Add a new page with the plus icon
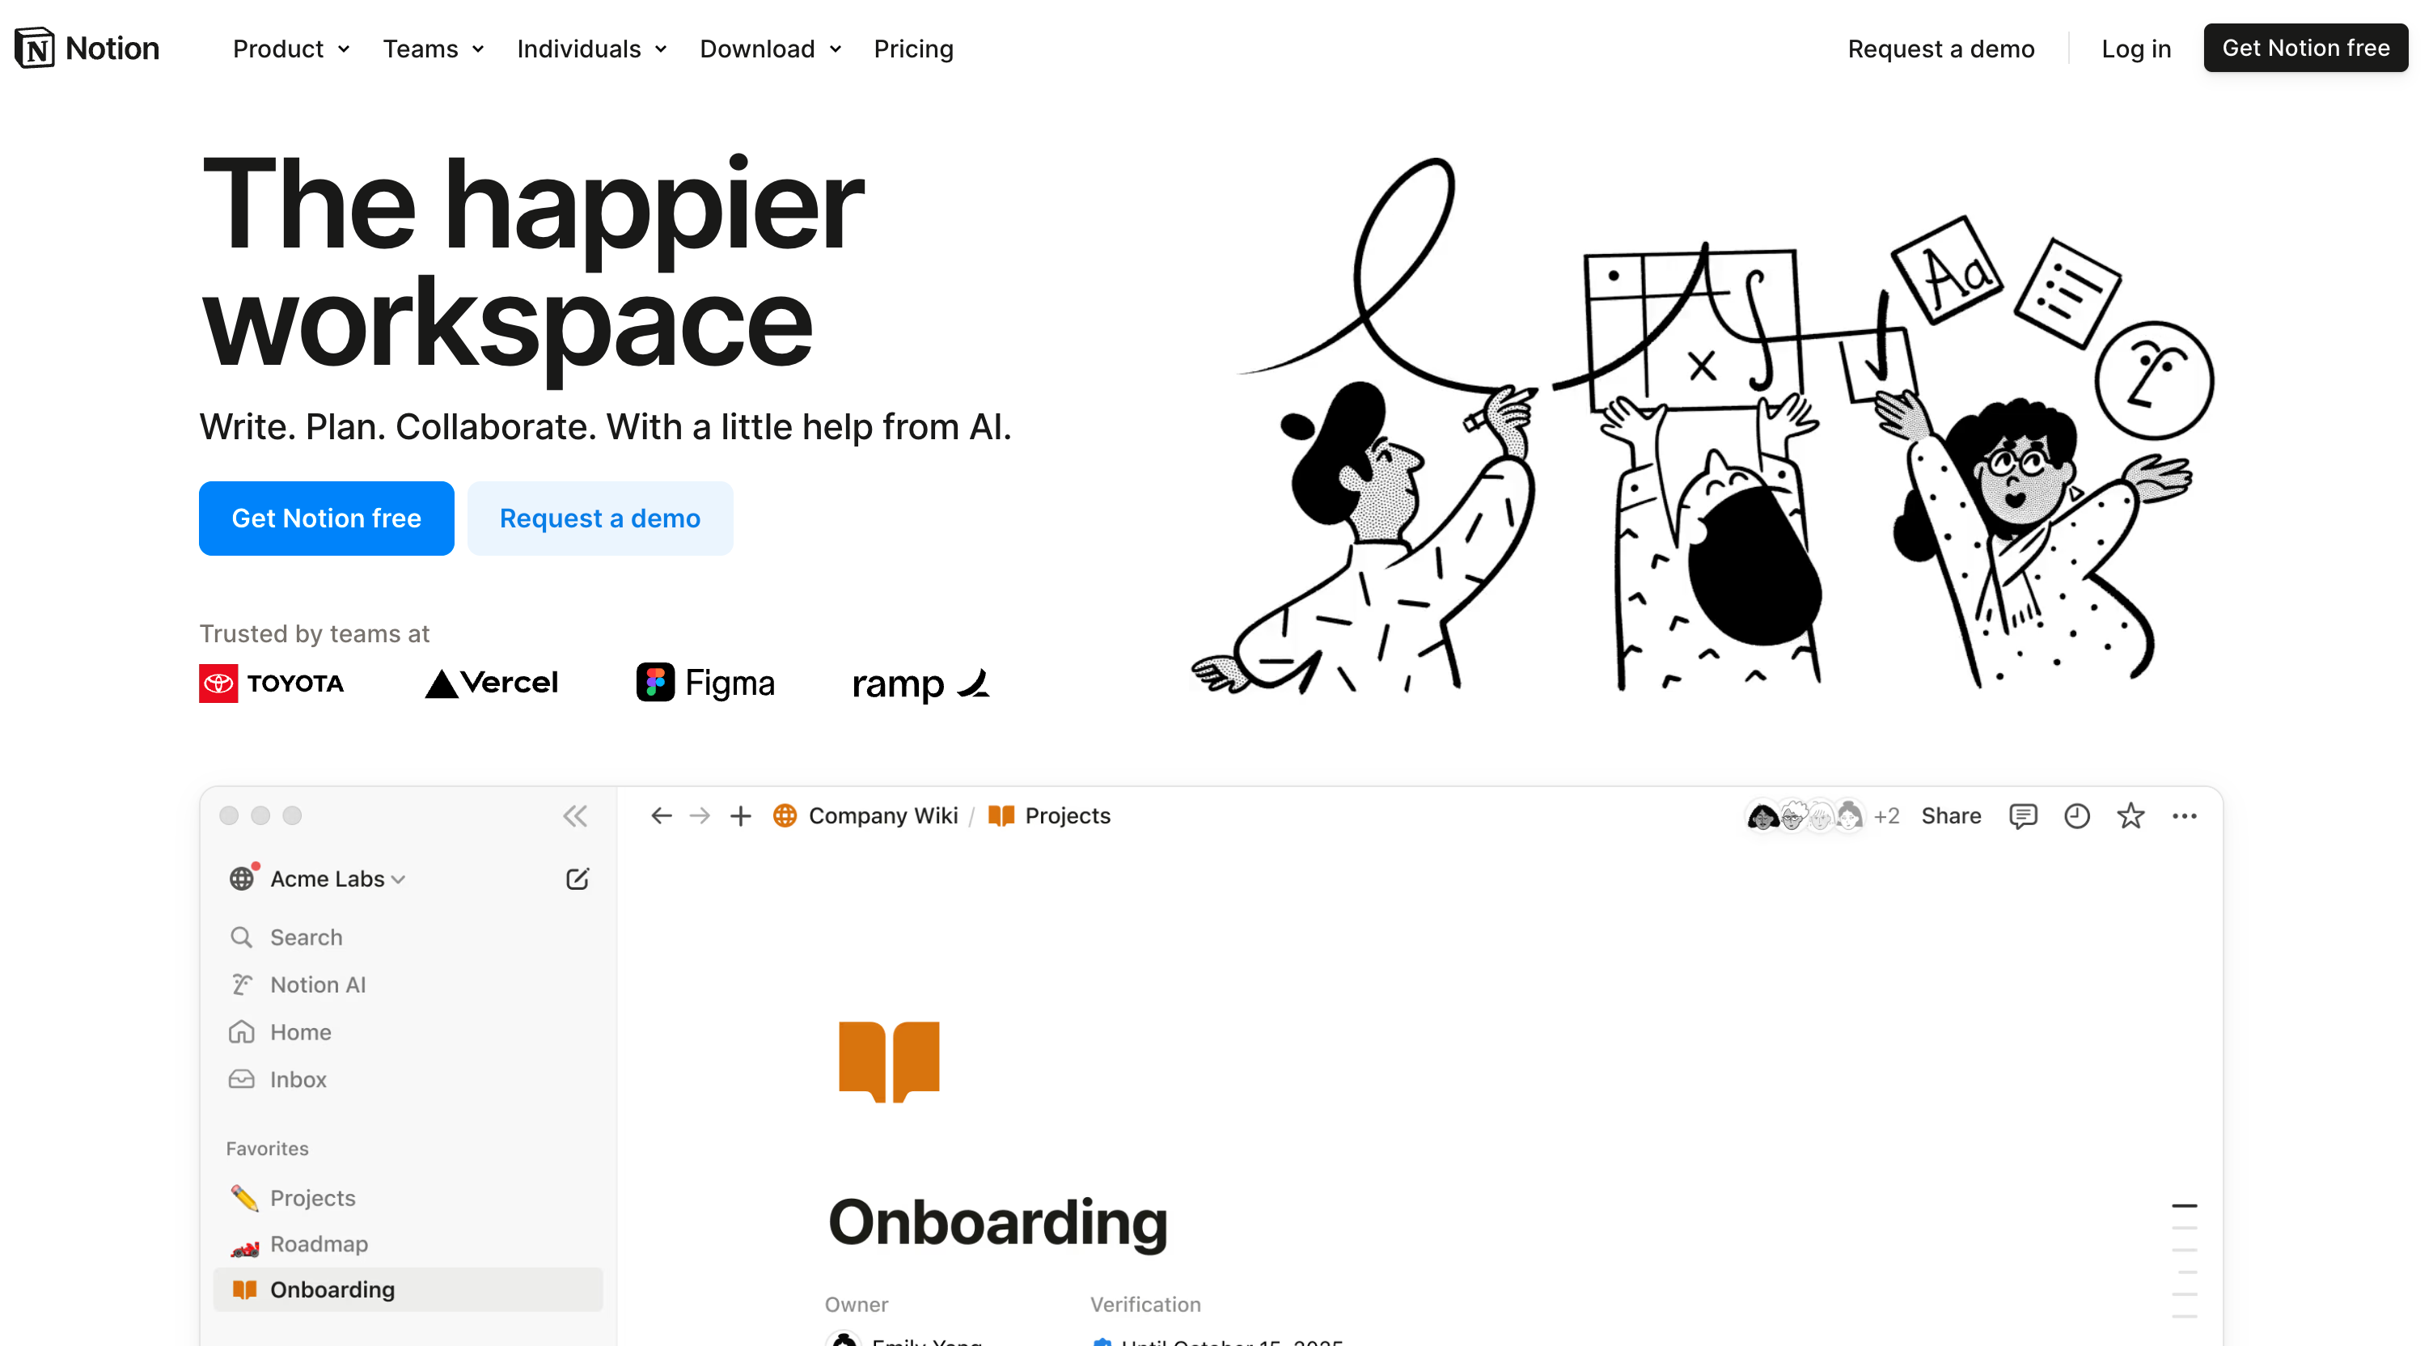The image size is (2433, 1346). pyautogui.click(x=740, y=815)
